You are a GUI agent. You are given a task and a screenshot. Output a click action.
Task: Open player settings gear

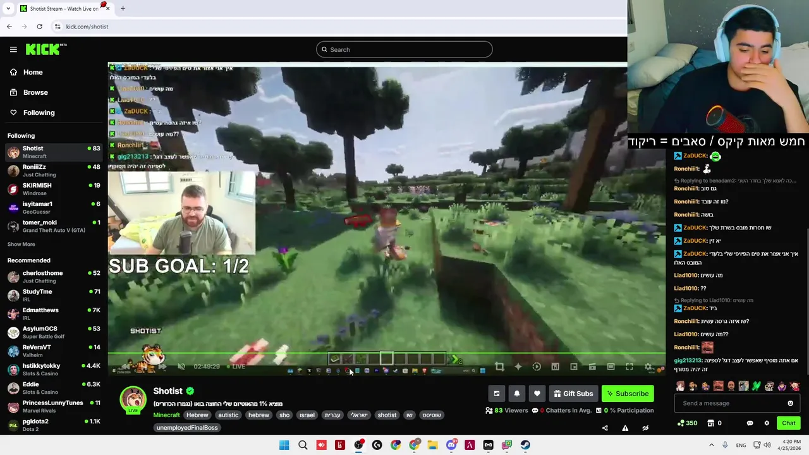648,367
